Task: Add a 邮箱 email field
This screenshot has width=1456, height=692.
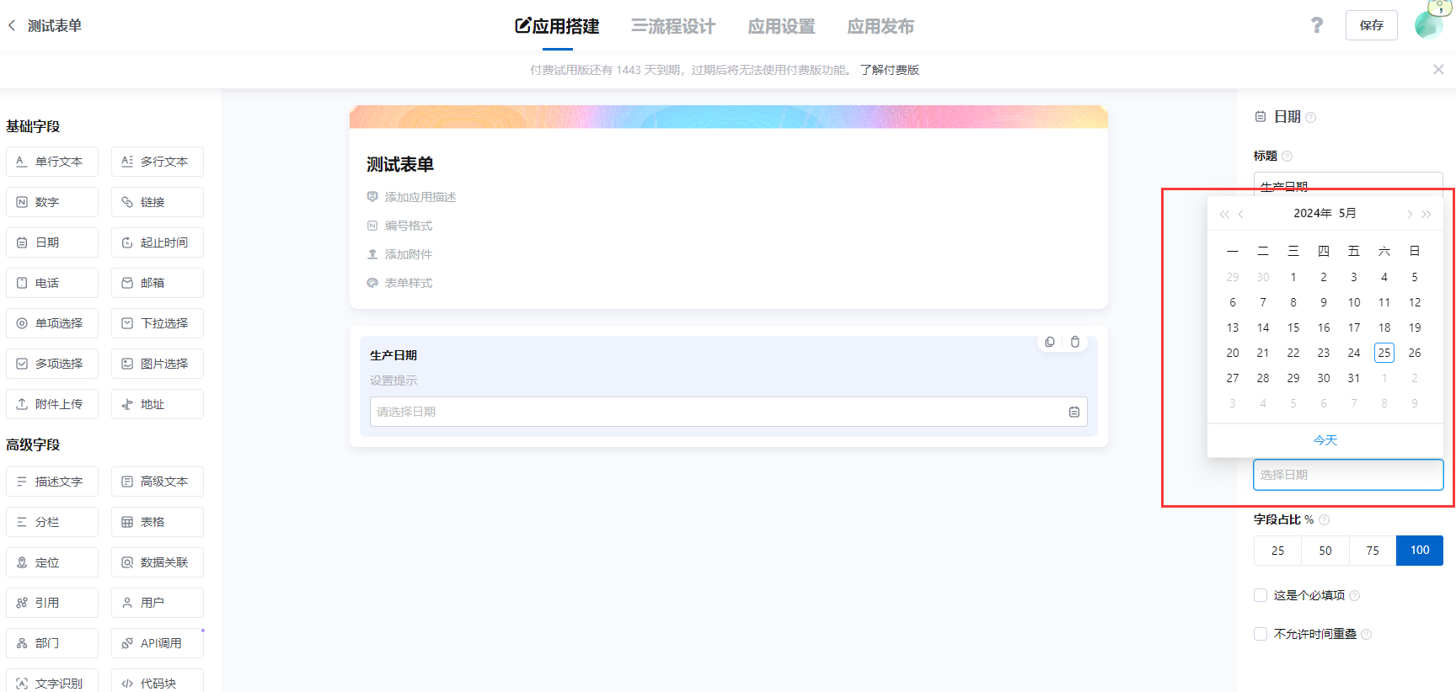Action: (158, 283)
